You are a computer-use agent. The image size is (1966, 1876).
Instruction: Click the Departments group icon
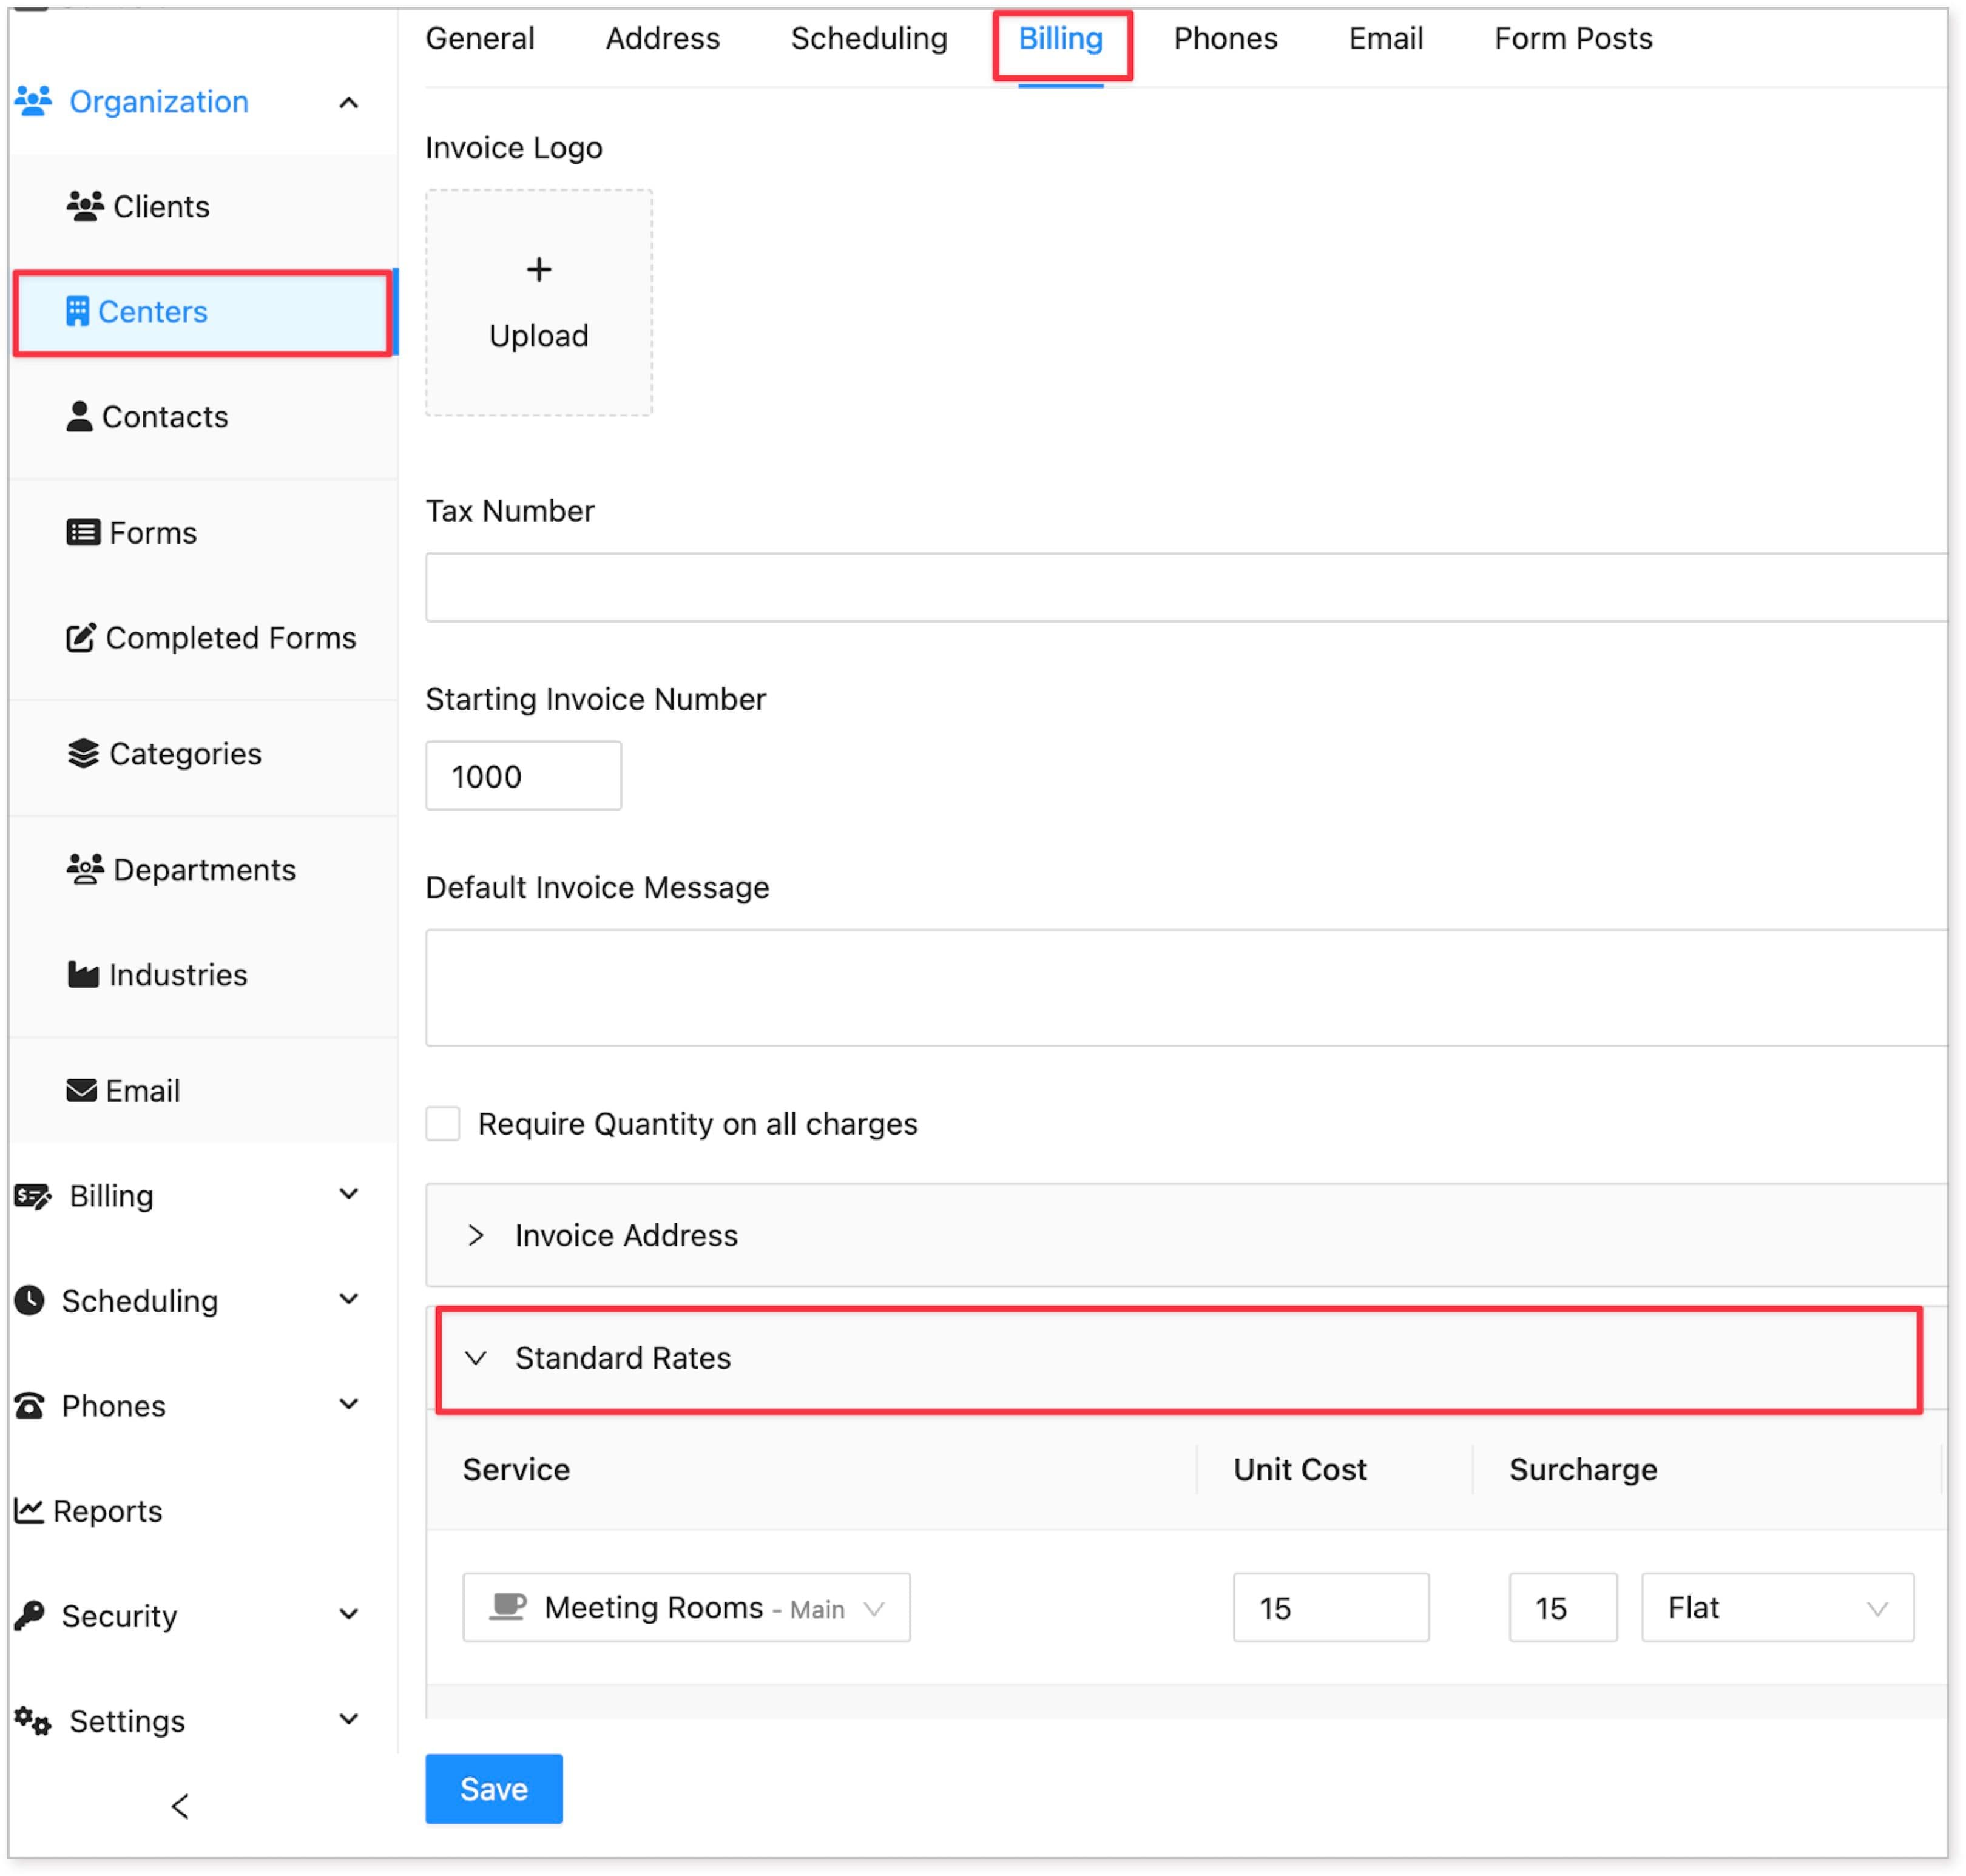(85, 869)
